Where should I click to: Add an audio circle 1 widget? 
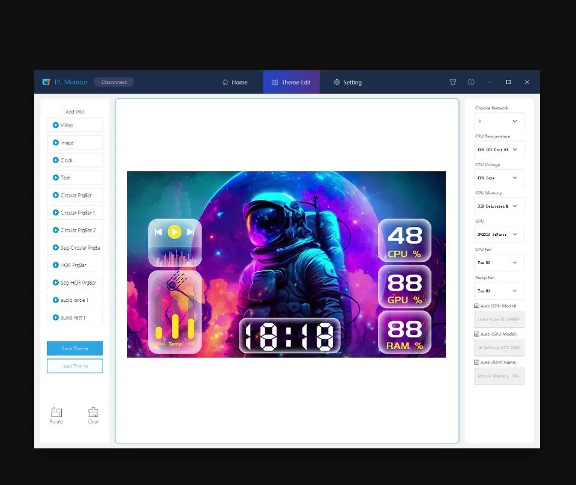[x=74, y=300]
